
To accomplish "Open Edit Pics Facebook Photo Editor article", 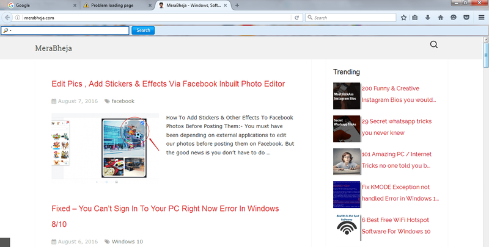I will coord(168,84).
